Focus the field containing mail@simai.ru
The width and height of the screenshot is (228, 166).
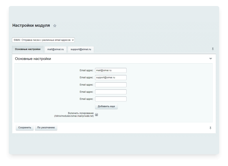tap(111, 70)
